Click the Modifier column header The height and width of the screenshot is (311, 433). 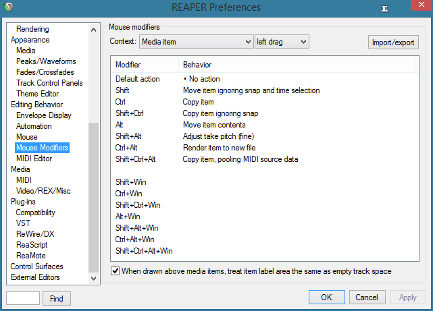[x=128, y=65]
